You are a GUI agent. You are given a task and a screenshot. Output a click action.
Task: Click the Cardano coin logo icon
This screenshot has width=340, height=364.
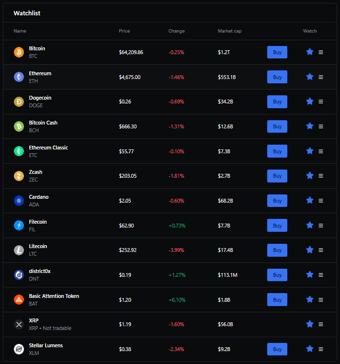point(19,201)
